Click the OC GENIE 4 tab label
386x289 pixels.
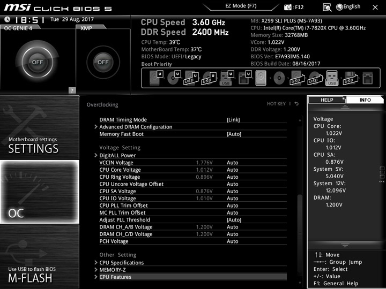18,28
